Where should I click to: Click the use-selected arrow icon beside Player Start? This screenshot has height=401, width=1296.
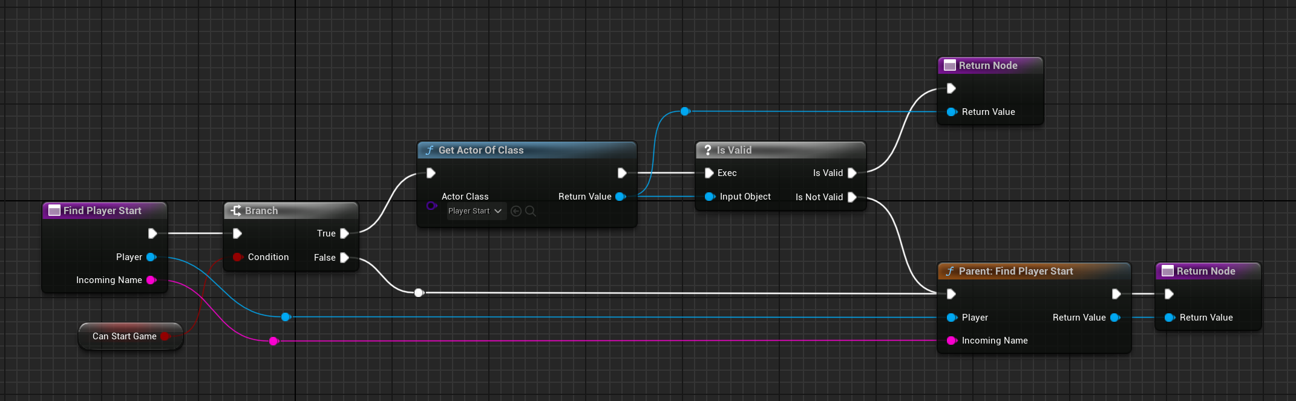coord(516,211)
